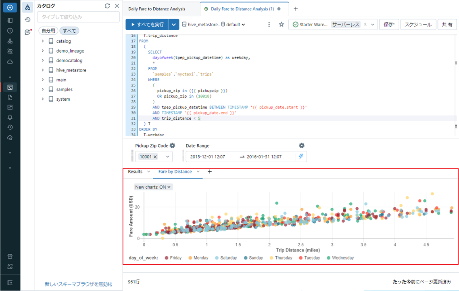Image resolution: width=459 pixels, height=291 pixels.
Task: Open the first Daily Fare to Distance Analysis tab
Action: click(x=157, y=9)
